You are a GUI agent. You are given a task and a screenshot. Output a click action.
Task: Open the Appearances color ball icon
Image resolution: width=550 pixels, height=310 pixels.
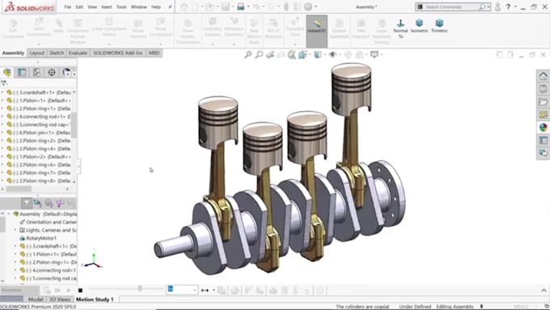pyautogui.click(x=543, y=127)
